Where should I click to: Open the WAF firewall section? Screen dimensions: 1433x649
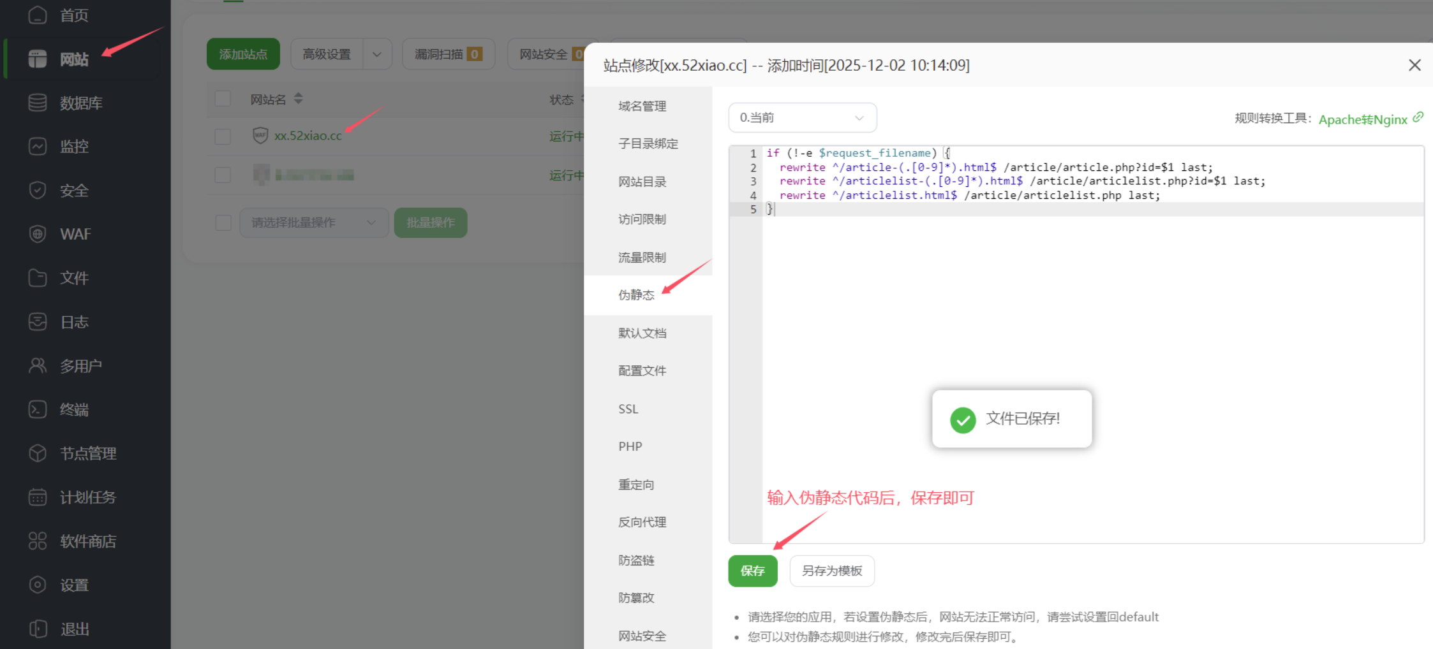(x=75, y=234)
